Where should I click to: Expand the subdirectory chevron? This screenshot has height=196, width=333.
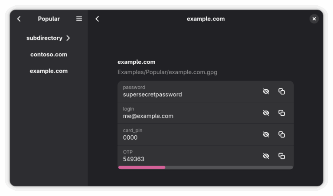tap(68, 38)
